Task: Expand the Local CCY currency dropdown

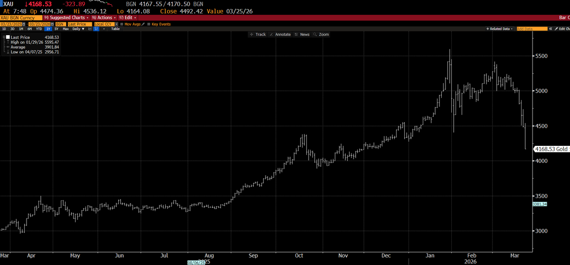Action: coord(116,24)
